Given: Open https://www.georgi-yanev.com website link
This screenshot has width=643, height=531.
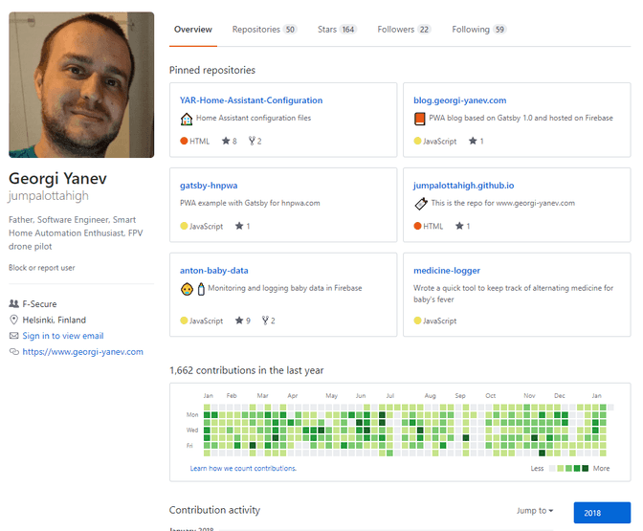Looking at the screenshot, I should pos(82,352).
